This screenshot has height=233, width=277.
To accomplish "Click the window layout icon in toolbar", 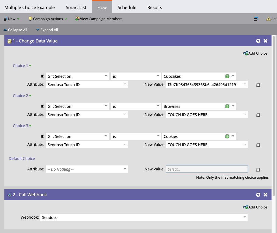I will point(256,19).
